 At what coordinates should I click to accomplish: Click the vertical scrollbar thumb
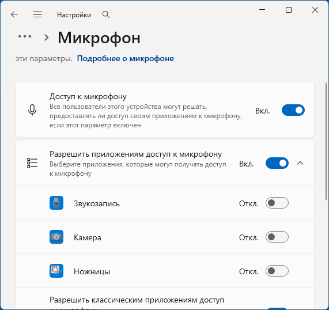(326, 141)
